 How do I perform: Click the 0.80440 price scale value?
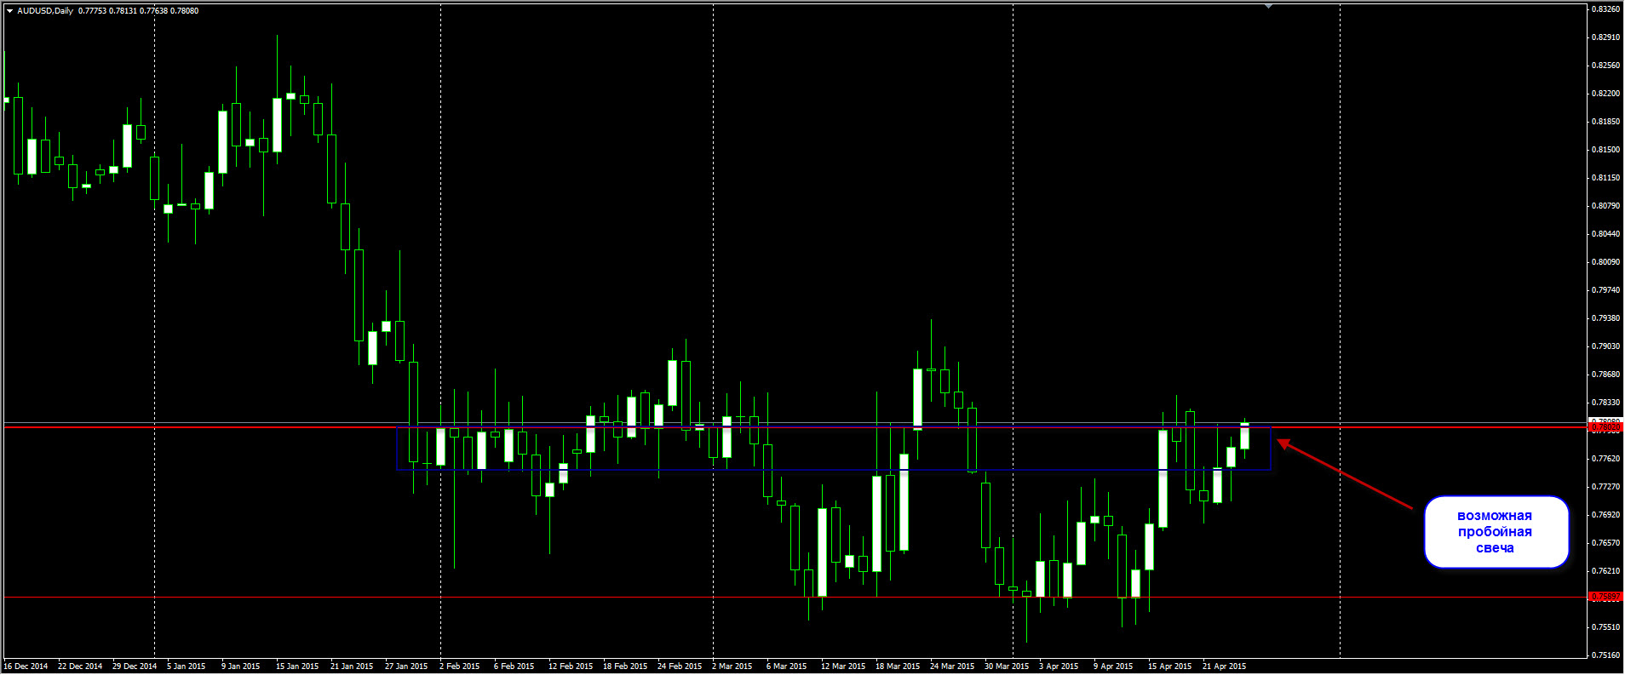point(1606,234)
